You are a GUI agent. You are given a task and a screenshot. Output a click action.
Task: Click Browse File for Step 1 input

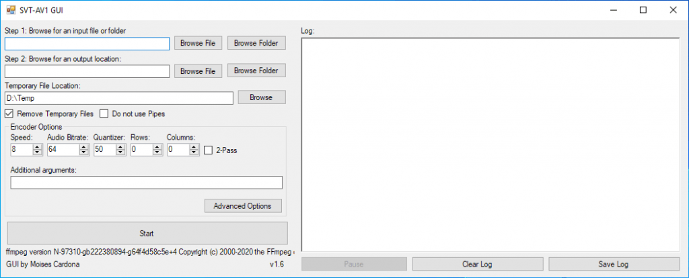(x=198, y=44)
